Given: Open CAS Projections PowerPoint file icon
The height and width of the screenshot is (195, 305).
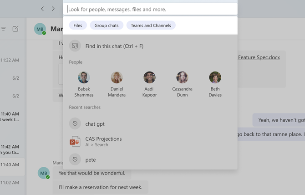Looking at the screenshot, I should click(75, 141).
